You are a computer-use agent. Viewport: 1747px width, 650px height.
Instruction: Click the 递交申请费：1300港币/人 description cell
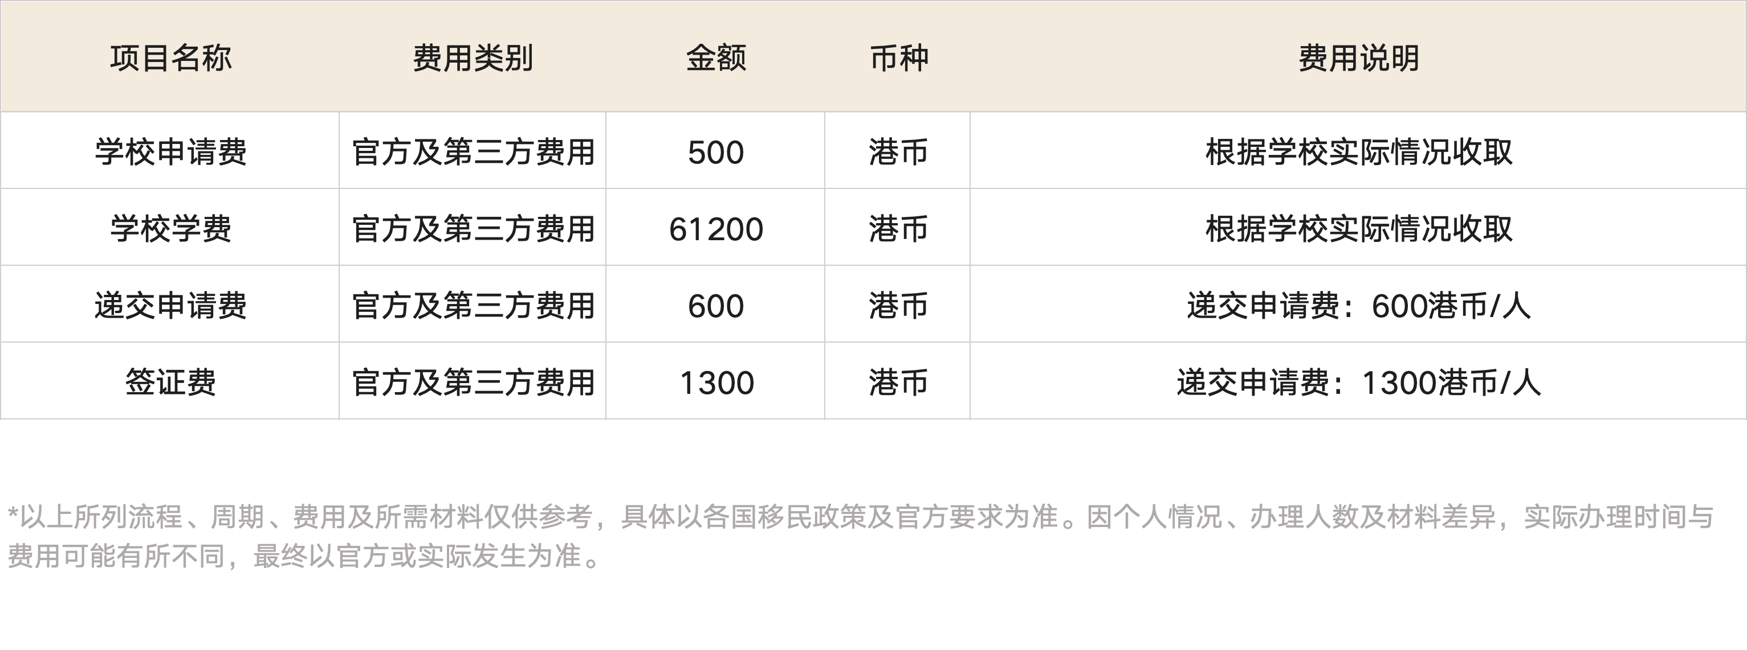[x=1358, y=382]
